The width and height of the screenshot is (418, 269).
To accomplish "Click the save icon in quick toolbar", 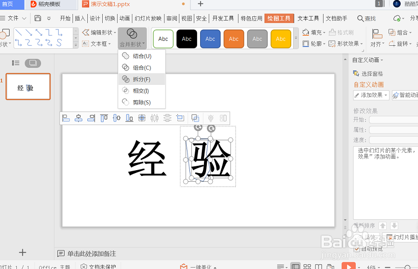I will [x=38, y=18].
